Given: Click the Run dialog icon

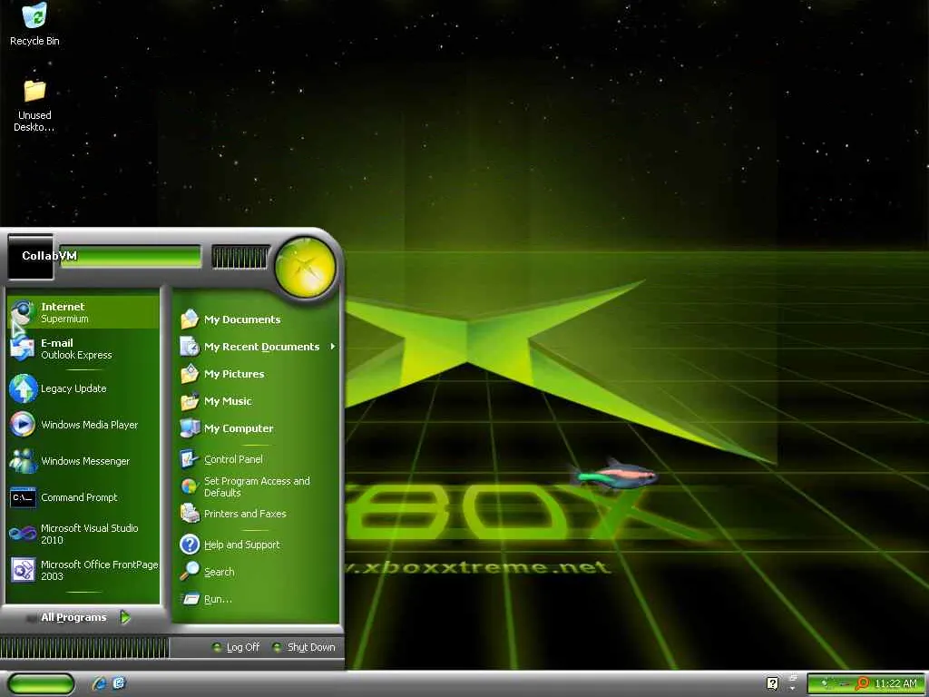Looking at the screenshot, I should [191, 599].
